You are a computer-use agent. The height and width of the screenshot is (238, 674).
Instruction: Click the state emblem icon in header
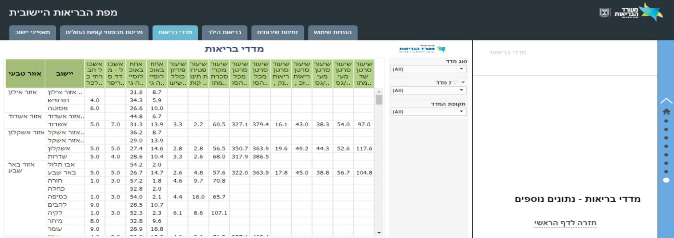tap(605, 13)
